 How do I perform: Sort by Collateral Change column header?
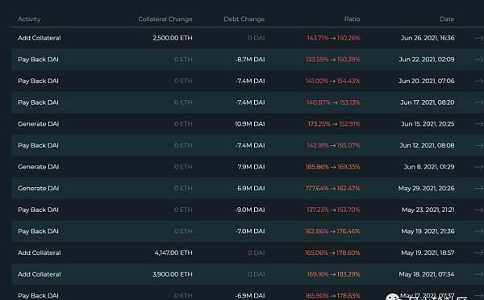point(165,19)
